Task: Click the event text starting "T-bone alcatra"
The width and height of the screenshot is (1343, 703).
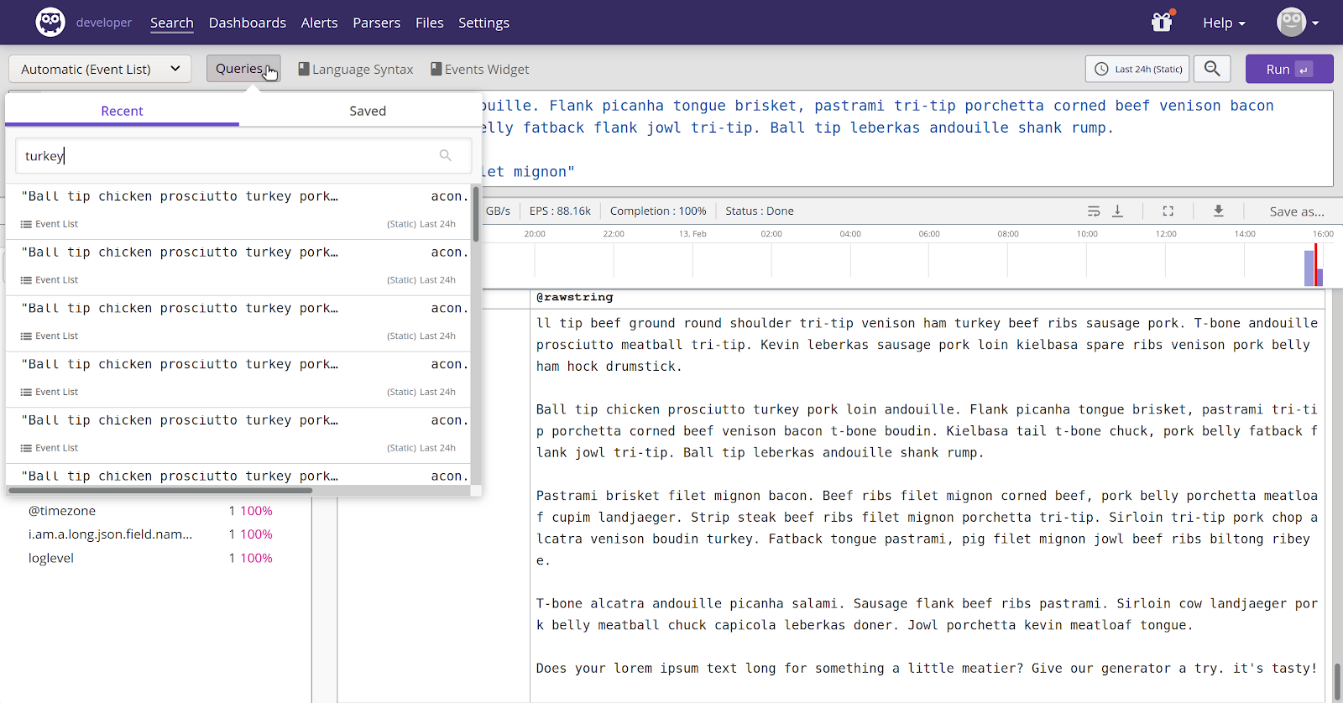Action: pyautogui.click(x=927, y=614)
